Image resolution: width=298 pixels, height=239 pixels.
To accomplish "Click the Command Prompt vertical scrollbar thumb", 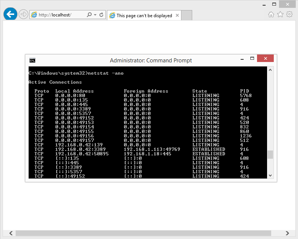I will click(270, 155).
